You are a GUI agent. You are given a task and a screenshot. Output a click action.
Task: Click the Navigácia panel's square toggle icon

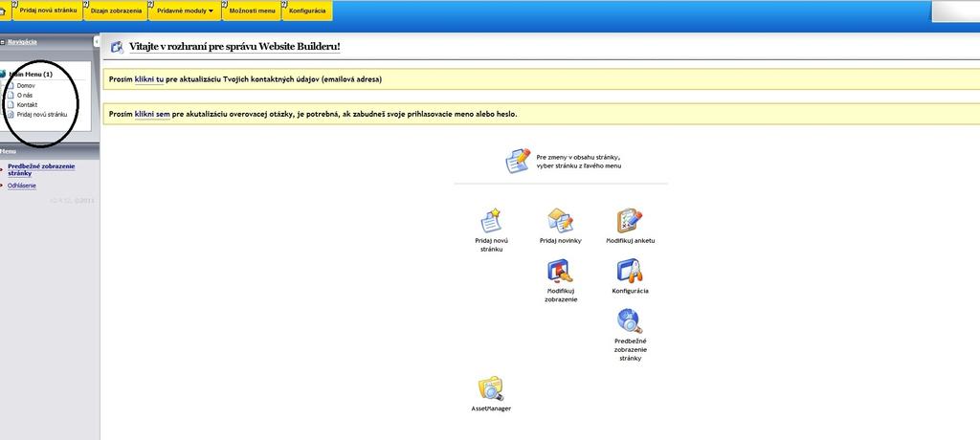tap(3, 42)
